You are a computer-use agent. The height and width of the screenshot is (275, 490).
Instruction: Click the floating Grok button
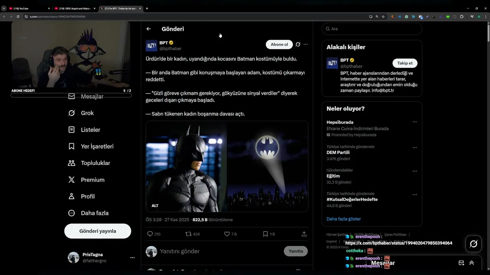(x=474, y=244)
